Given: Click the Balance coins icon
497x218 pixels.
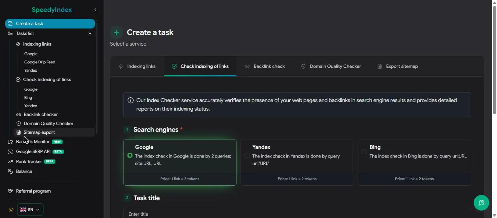Looking at the screenshot, I should (x=10, y=171).
